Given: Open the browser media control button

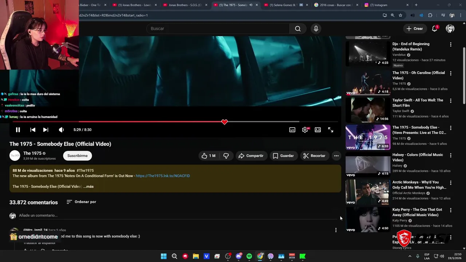Looking at the screenshot, I should pos(443,15).
